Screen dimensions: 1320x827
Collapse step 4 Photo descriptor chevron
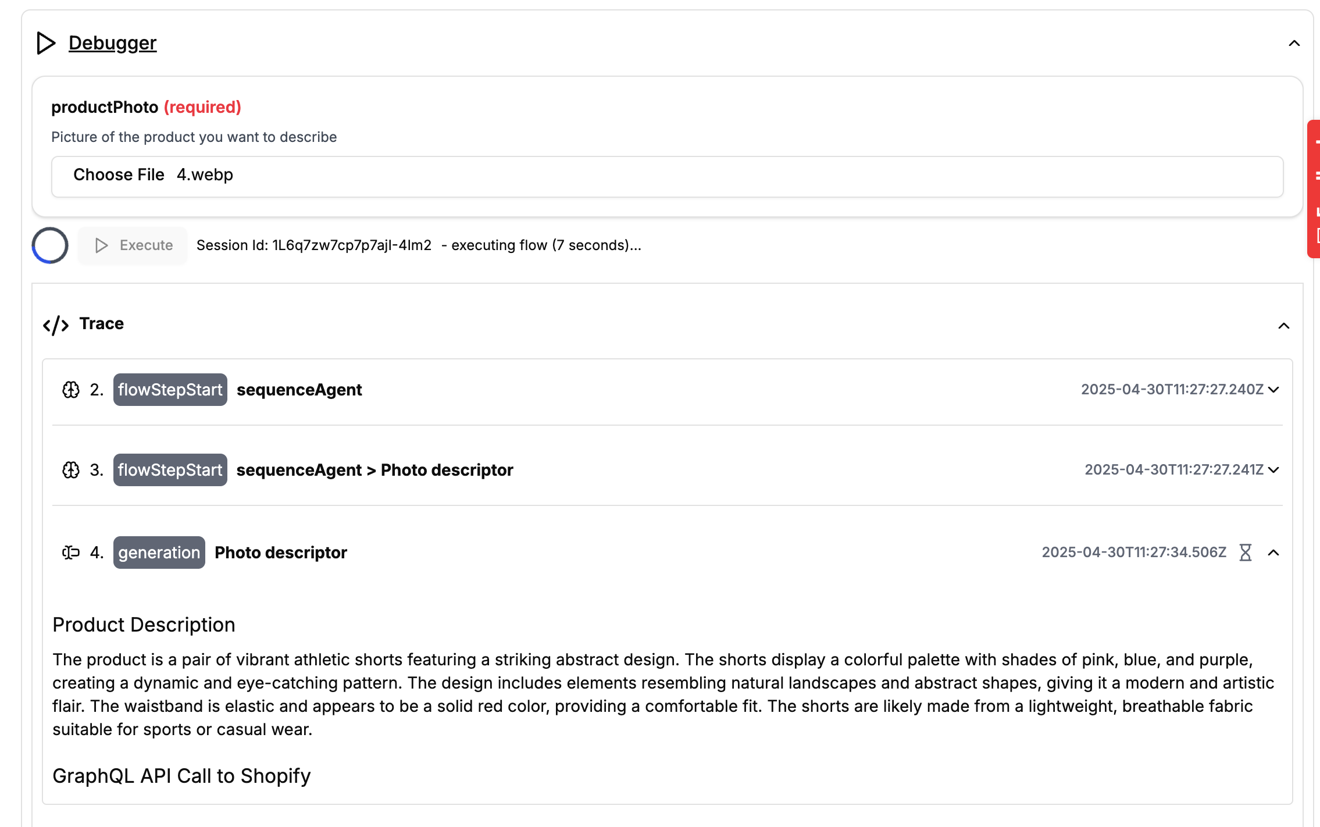1273,552
